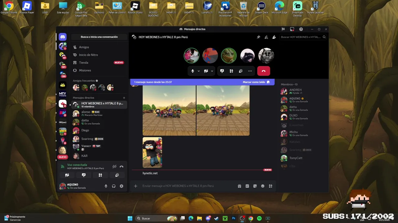Image resolution: width=398 pixels, height=223 pixels.
Task: Open the Discord home button
Action: coord(62,37)
